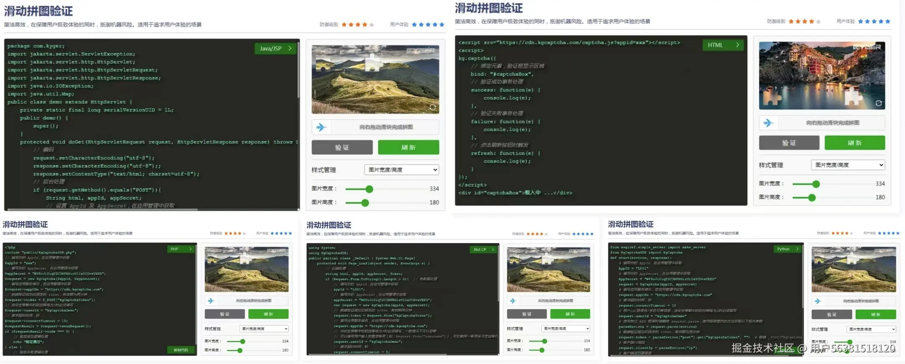
Task: Click the 复制代码 button in the PHP code box
Action: 181,350
